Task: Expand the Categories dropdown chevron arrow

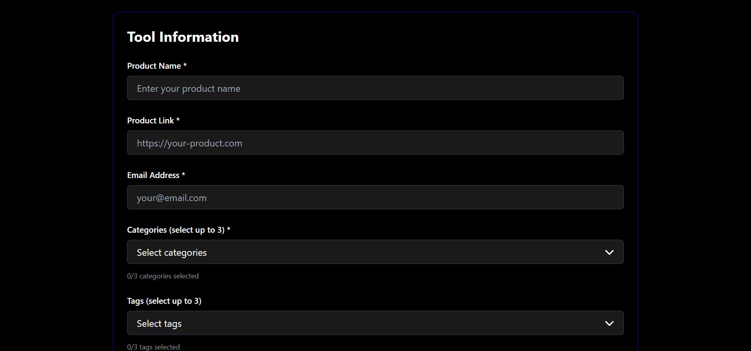Action: [x=609, y=252]
